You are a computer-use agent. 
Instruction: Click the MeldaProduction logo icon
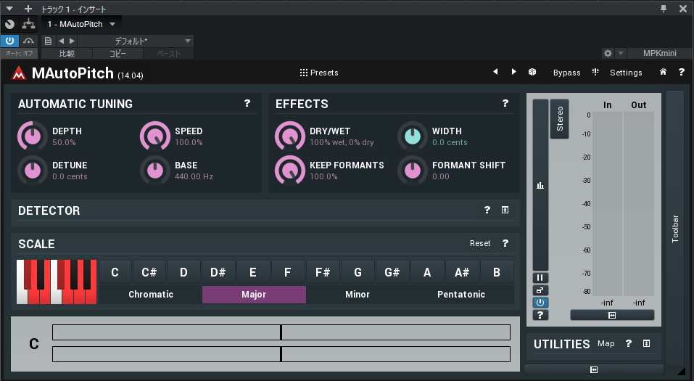click(19, 73)
